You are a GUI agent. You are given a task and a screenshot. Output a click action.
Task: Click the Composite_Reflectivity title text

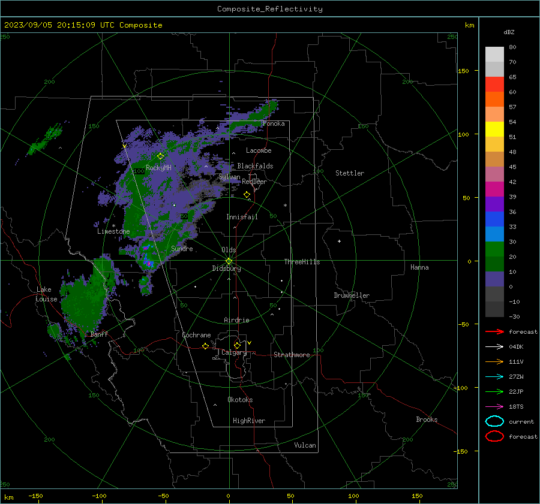270,9
